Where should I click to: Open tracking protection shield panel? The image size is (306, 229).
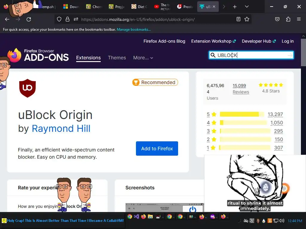pos(59,19)
